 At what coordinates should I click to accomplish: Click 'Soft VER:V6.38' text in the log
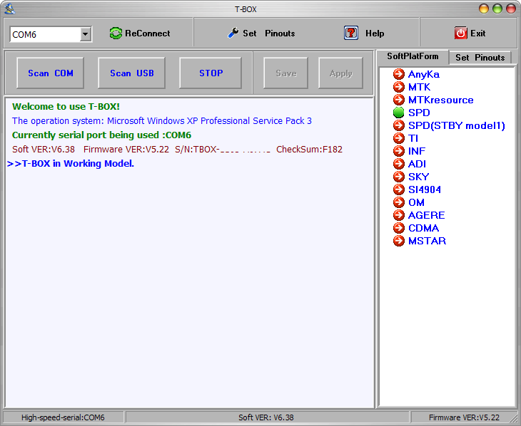44,150
